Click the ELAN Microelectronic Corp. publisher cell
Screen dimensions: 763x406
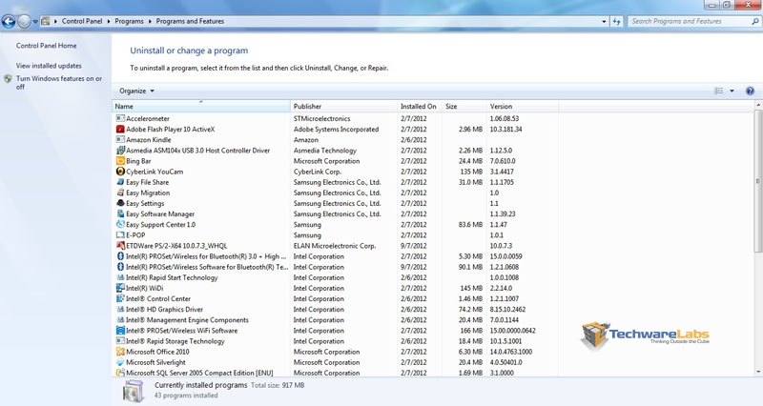click(x=335, y=246)
